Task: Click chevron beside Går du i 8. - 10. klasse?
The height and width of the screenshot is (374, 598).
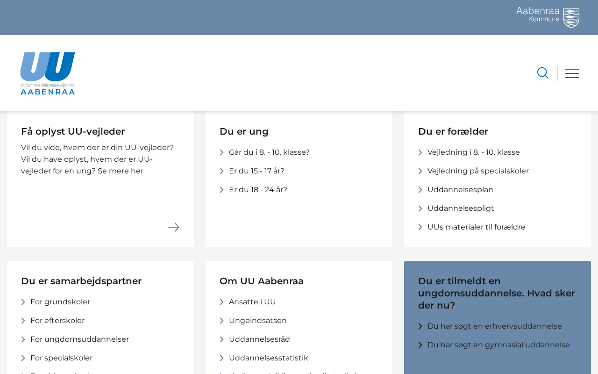Action: tap(222, 152)
